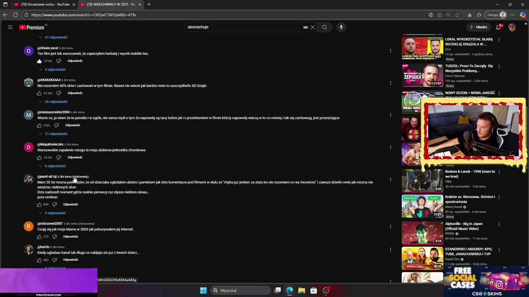Start voice search with the microphone icon
Screen dimensions: 529x297
(x=341, y=27)
